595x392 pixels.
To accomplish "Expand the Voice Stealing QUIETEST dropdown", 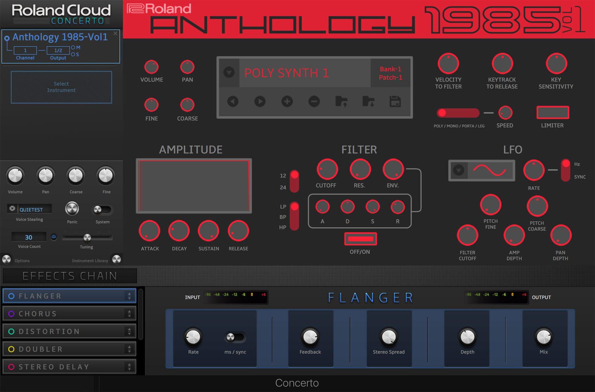I will pyautogui.click(x=12, y=209).
